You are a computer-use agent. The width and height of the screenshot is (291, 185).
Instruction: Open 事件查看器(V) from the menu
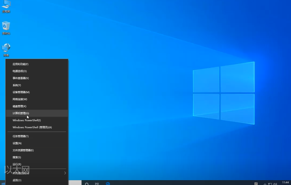pos(20,78)
